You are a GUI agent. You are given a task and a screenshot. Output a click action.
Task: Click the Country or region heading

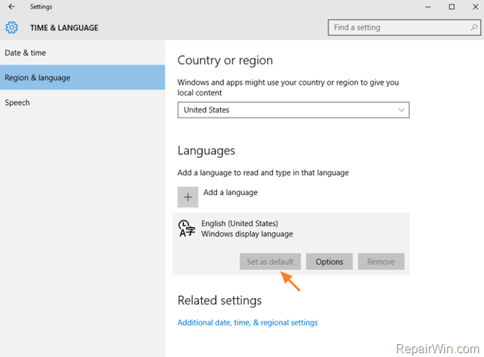[x=225, y=61]
